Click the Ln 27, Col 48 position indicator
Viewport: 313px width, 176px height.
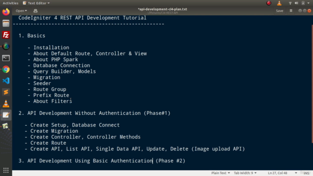pyautogui.click(x=277, y=173)
